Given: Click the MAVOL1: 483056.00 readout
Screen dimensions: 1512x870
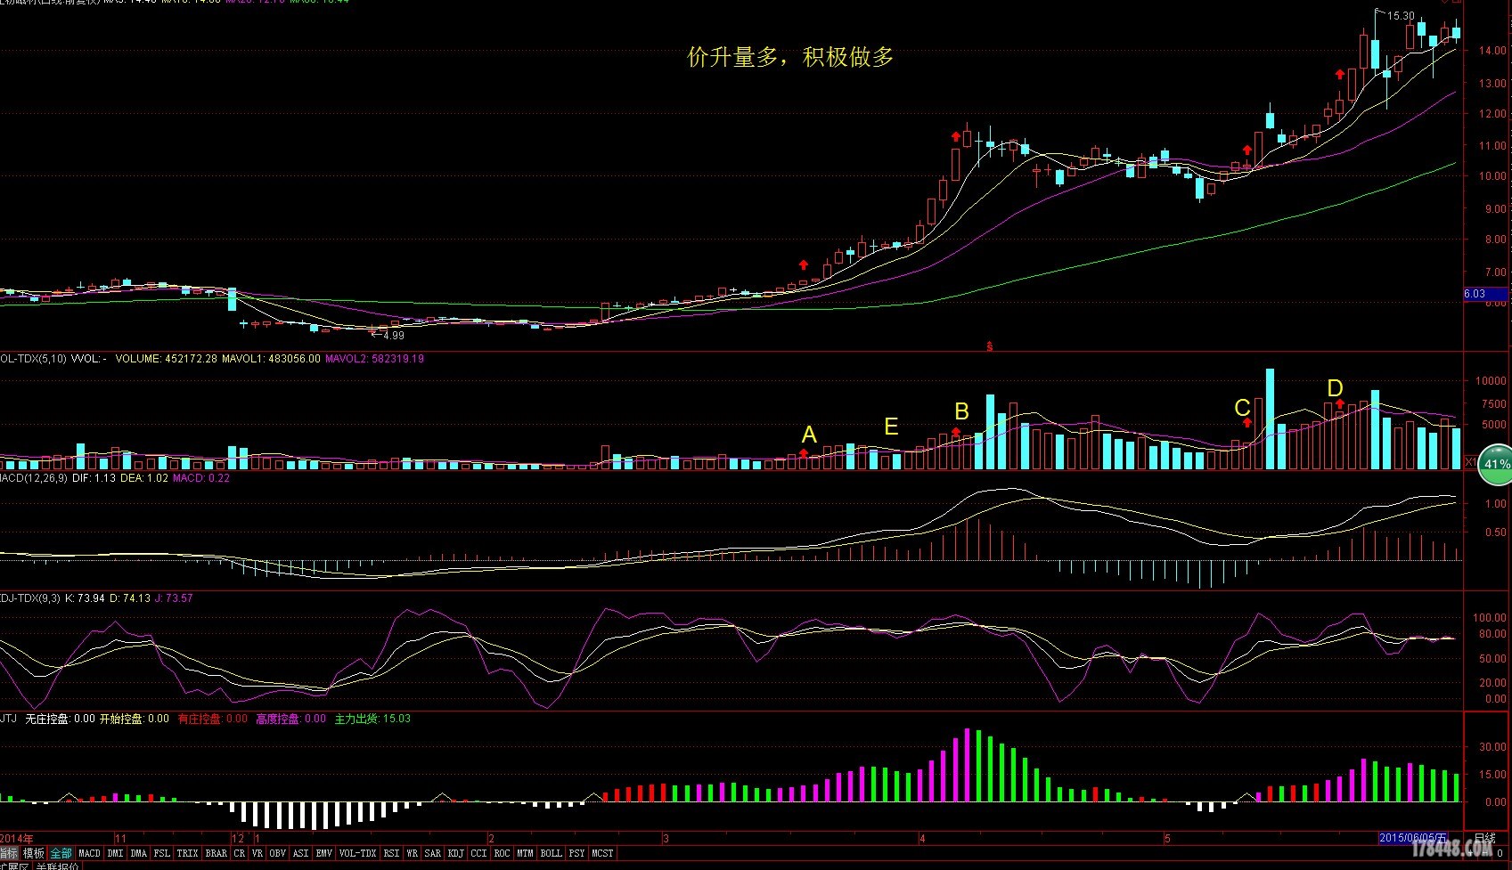Looking at the screenshot, I should coord(271,359).
